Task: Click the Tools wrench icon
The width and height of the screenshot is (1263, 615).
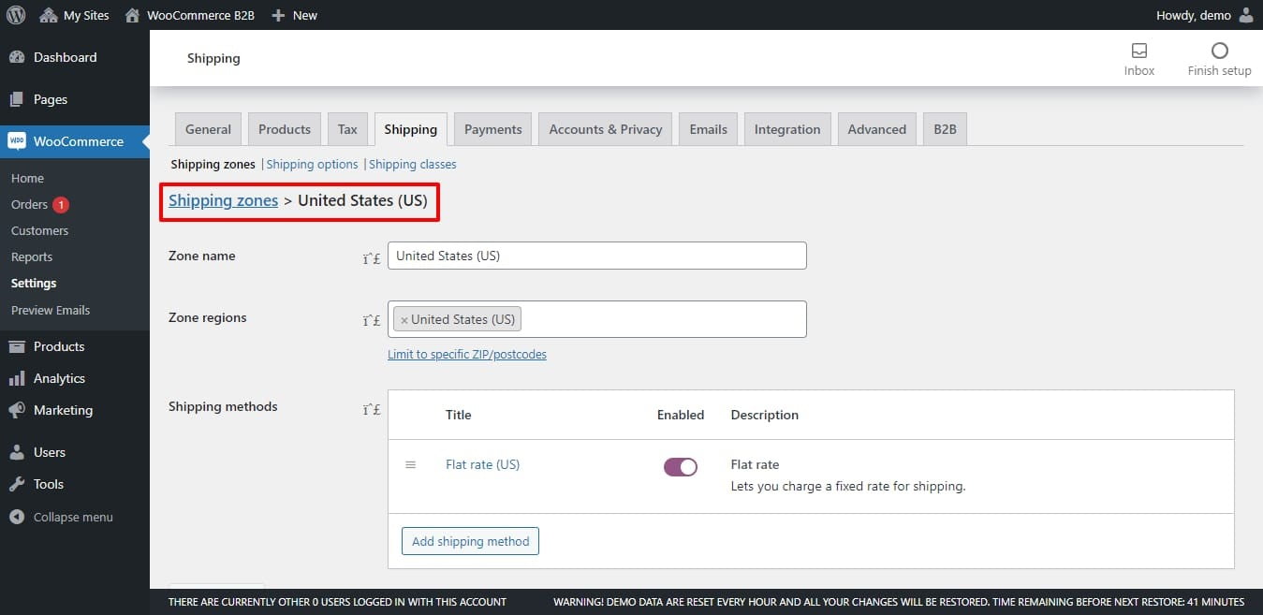Action: tap(17, 484)
